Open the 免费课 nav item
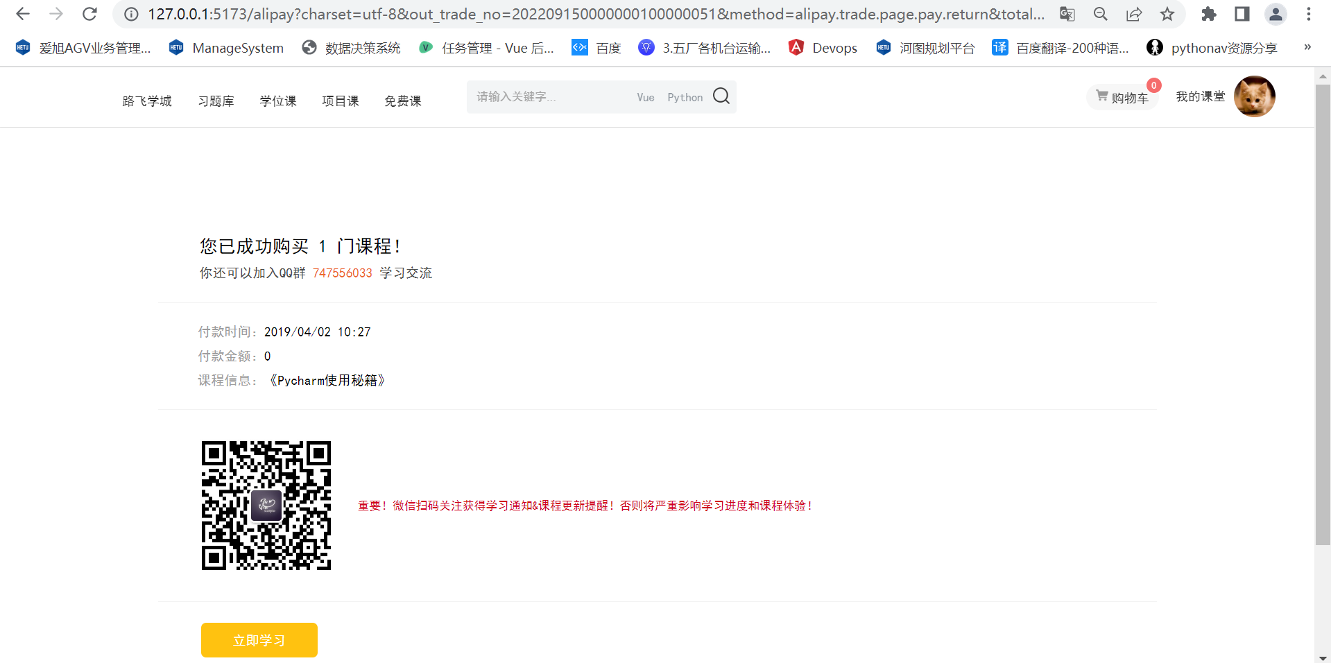 (x=403, y=101)
